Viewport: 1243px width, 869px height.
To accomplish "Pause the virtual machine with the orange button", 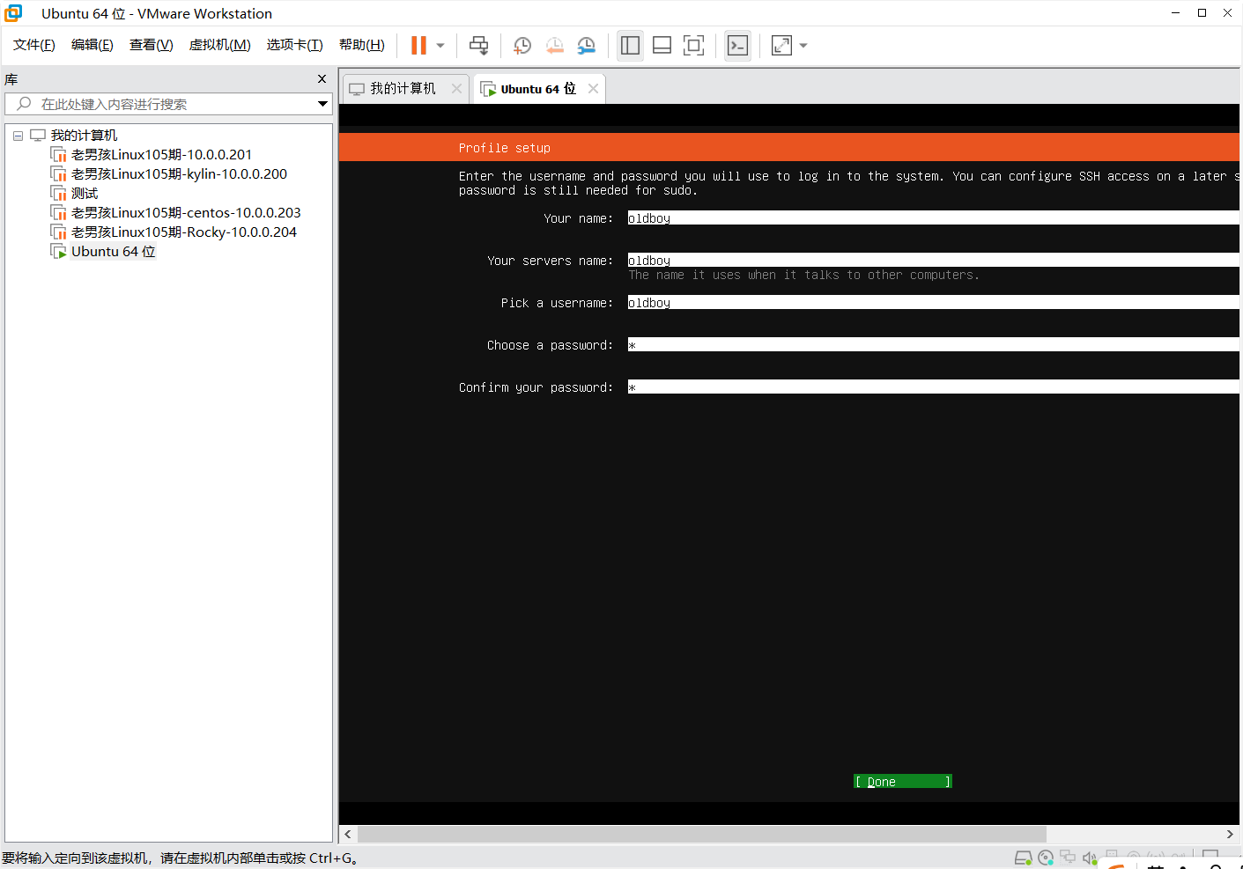I will 418,46.
